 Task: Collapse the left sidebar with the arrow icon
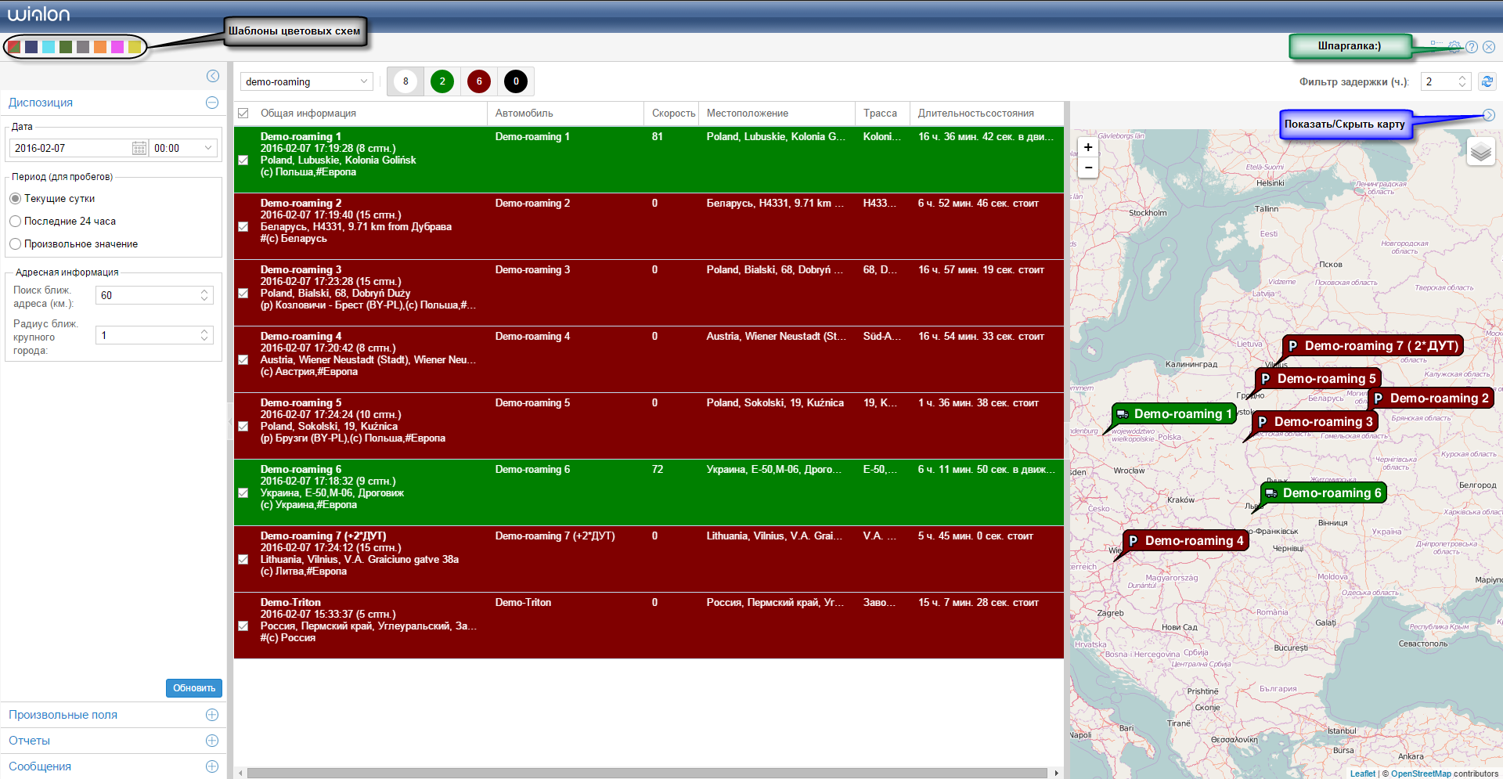pyautogui.click(x=213, y=76)
